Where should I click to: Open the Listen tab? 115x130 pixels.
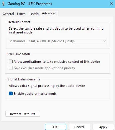(21, 14)
